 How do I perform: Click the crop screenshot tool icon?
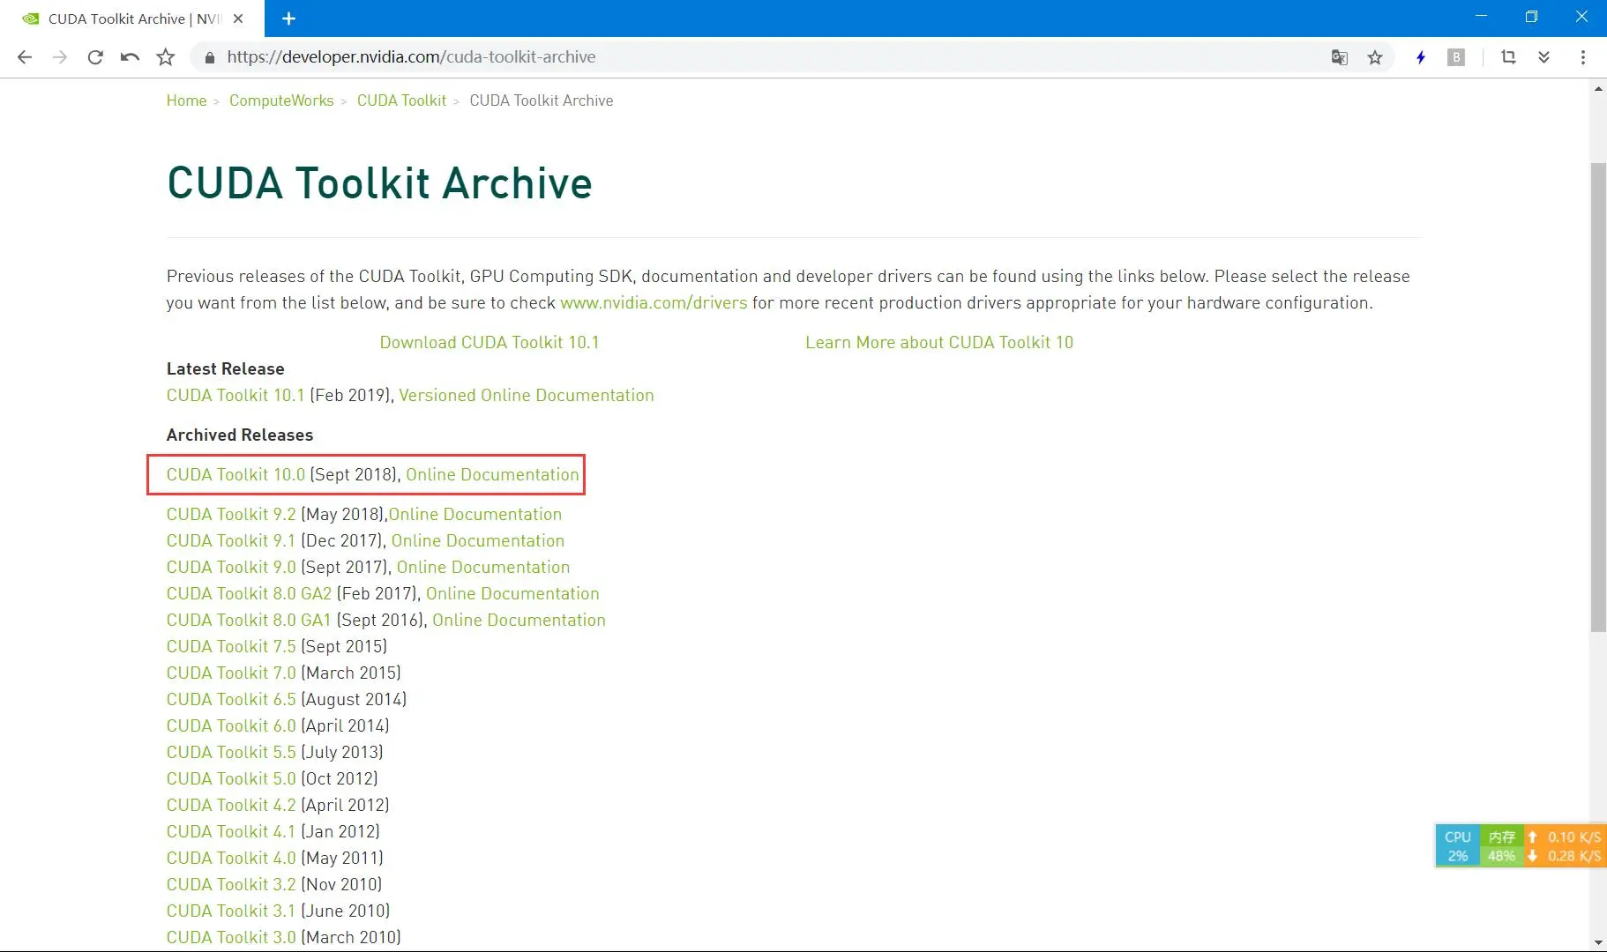(1508, 57)
